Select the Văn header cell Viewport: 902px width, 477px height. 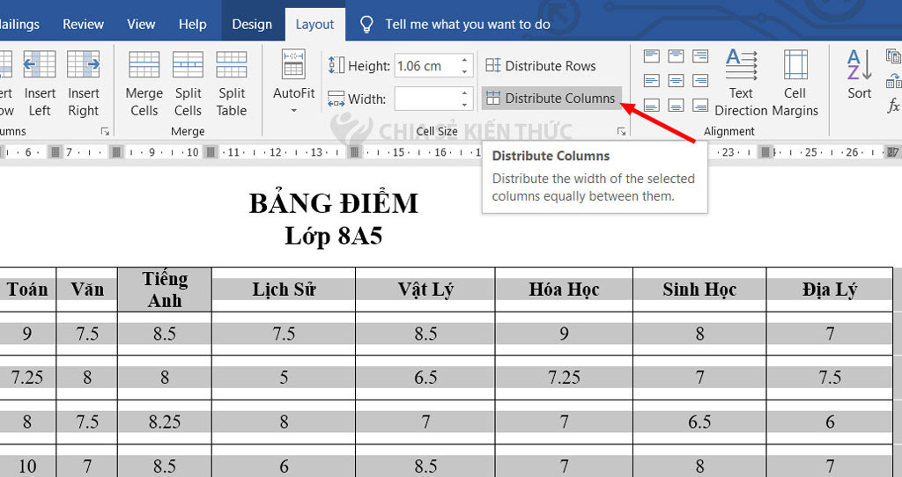[x=87, y=289]
